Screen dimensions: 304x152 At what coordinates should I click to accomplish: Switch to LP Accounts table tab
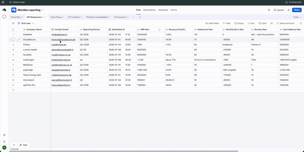pyautogui.click(x=120, y=17)
